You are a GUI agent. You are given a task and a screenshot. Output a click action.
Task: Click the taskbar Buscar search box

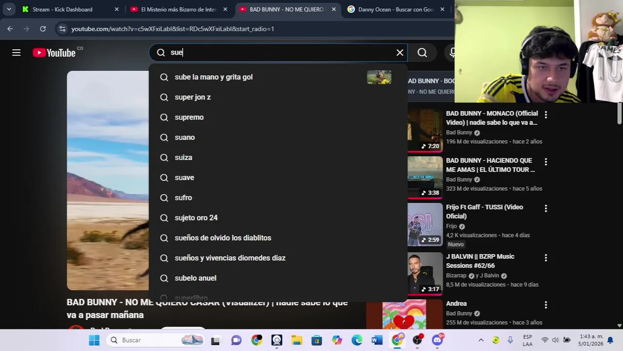[x=156, y=340]
